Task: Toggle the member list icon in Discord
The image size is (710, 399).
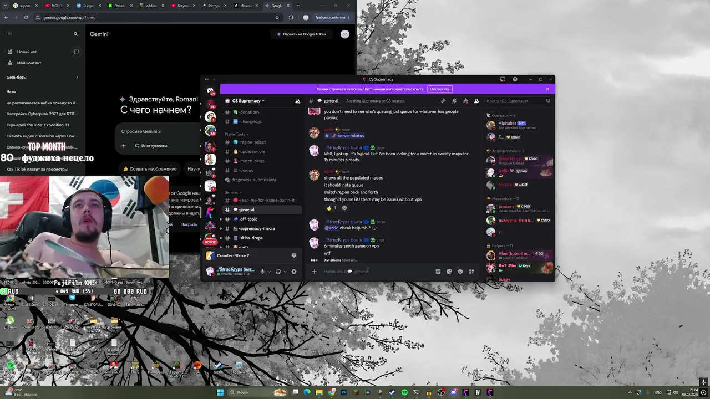Action: (x=476, y=101)
